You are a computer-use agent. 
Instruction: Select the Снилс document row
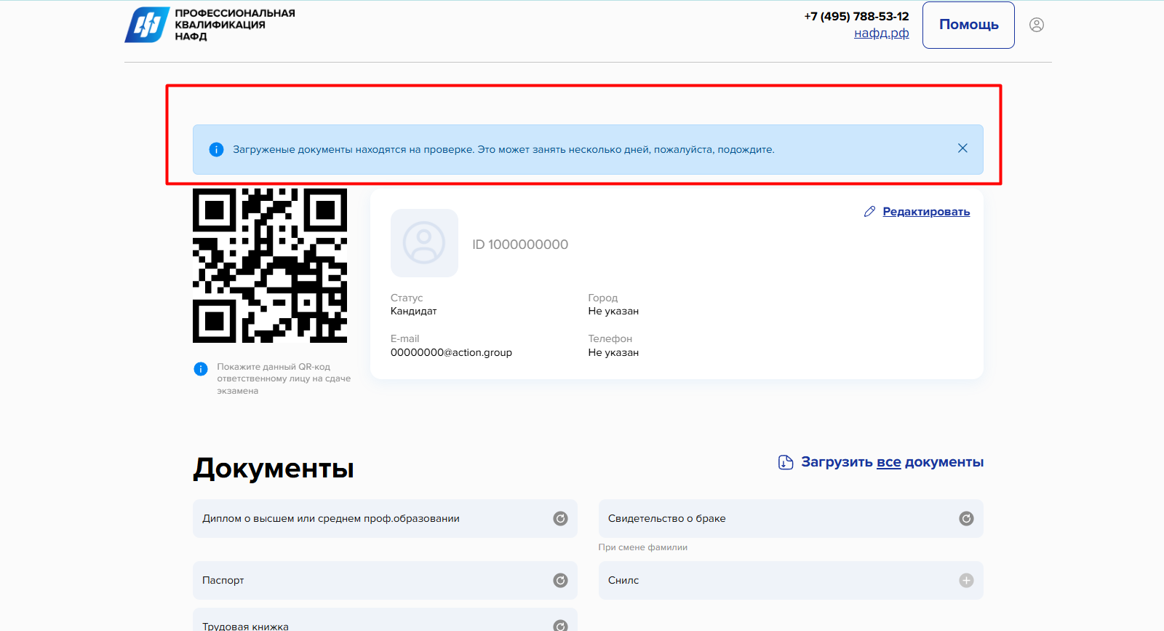791,580
